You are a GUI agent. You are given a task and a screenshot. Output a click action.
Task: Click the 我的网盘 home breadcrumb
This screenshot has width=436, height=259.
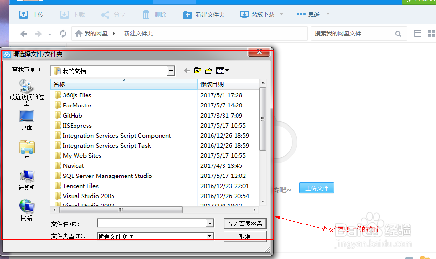91,34
